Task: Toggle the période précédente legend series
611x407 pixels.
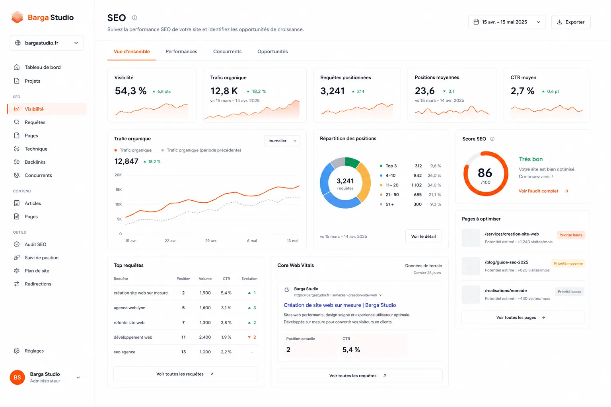Action: [201, 150]
